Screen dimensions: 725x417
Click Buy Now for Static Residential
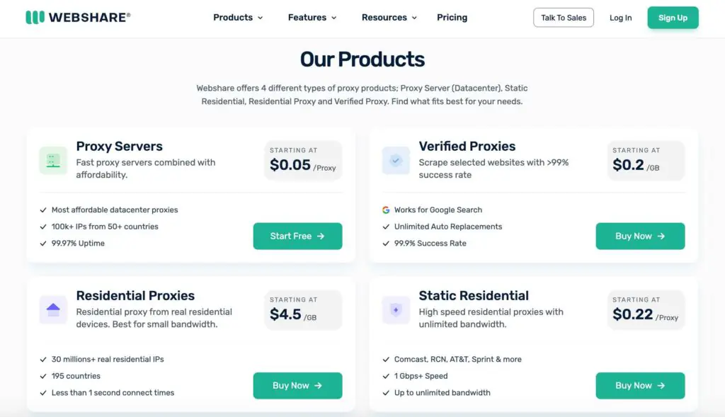640,386
